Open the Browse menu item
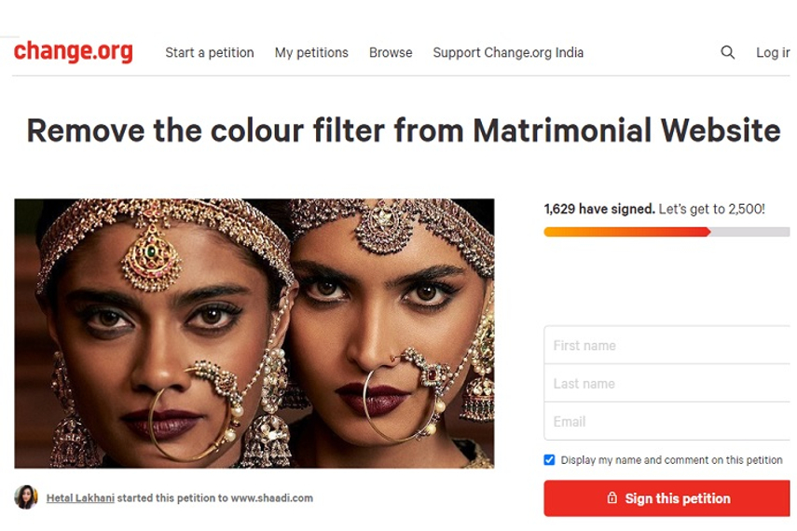Viewport: 797px width, 531px height. [391, 53]
